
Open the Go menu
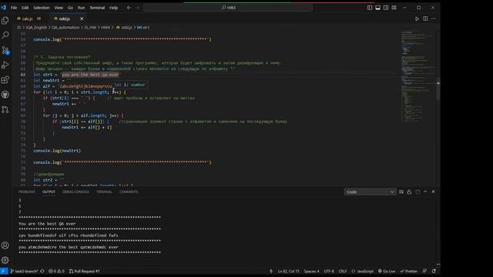click(70, 8)
